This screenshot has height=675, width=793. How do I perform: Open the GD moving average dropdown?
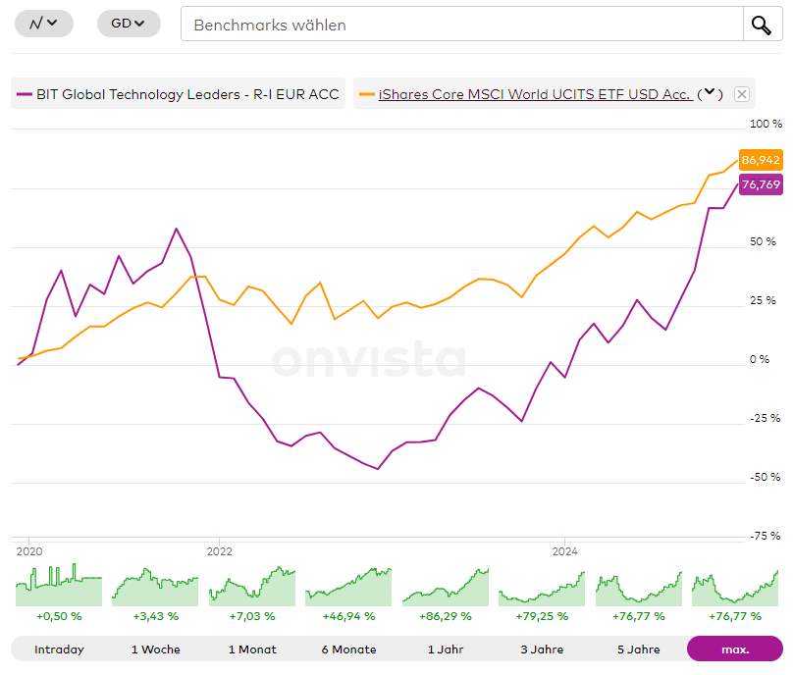(x=129, y=24)
